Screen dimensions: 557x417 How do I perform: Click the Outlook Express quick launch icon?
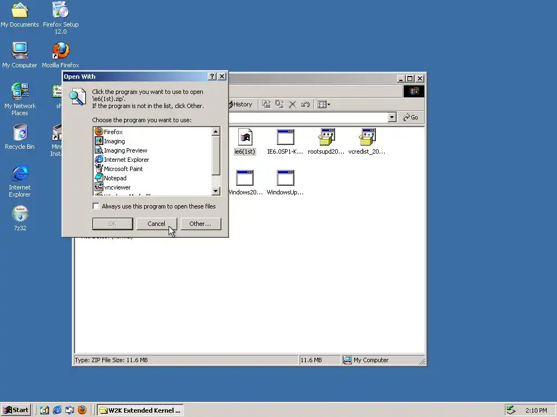pos(70,410)
